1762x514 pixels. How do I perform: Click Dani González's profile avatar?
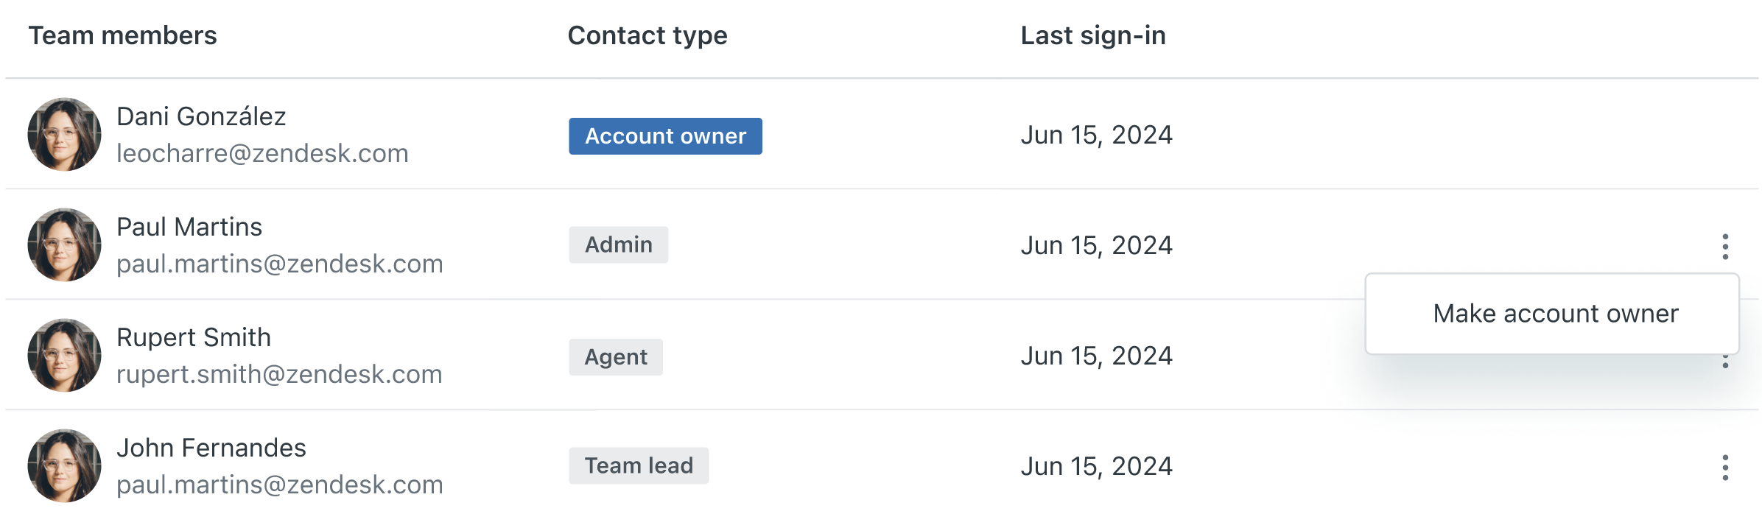(x=65, y=135)
